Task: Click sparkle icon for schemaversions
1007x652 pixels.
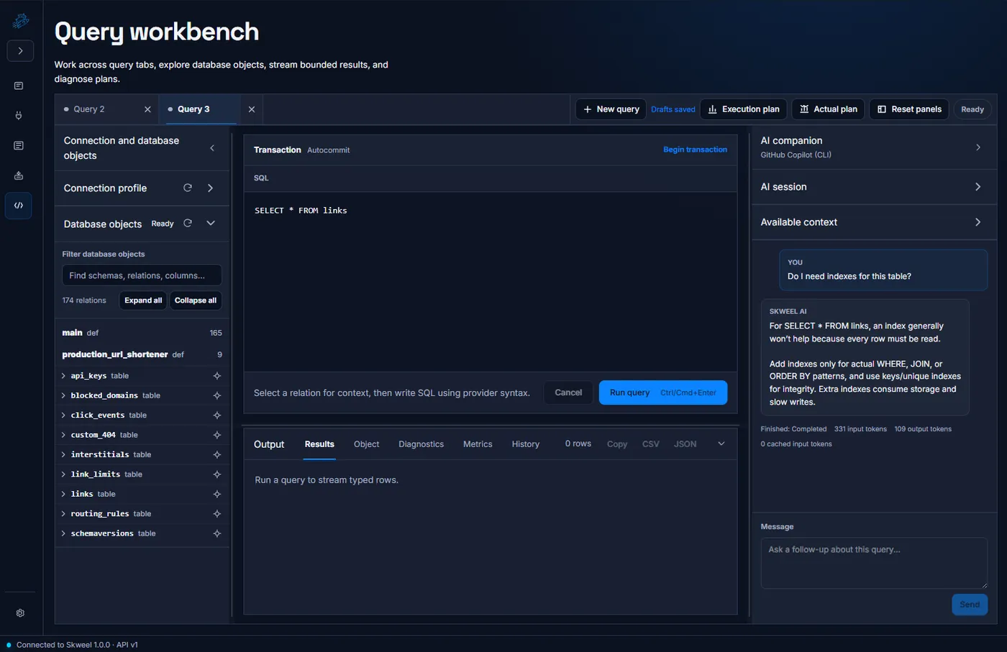Action: pyautogui.click(x=217, y=533)
